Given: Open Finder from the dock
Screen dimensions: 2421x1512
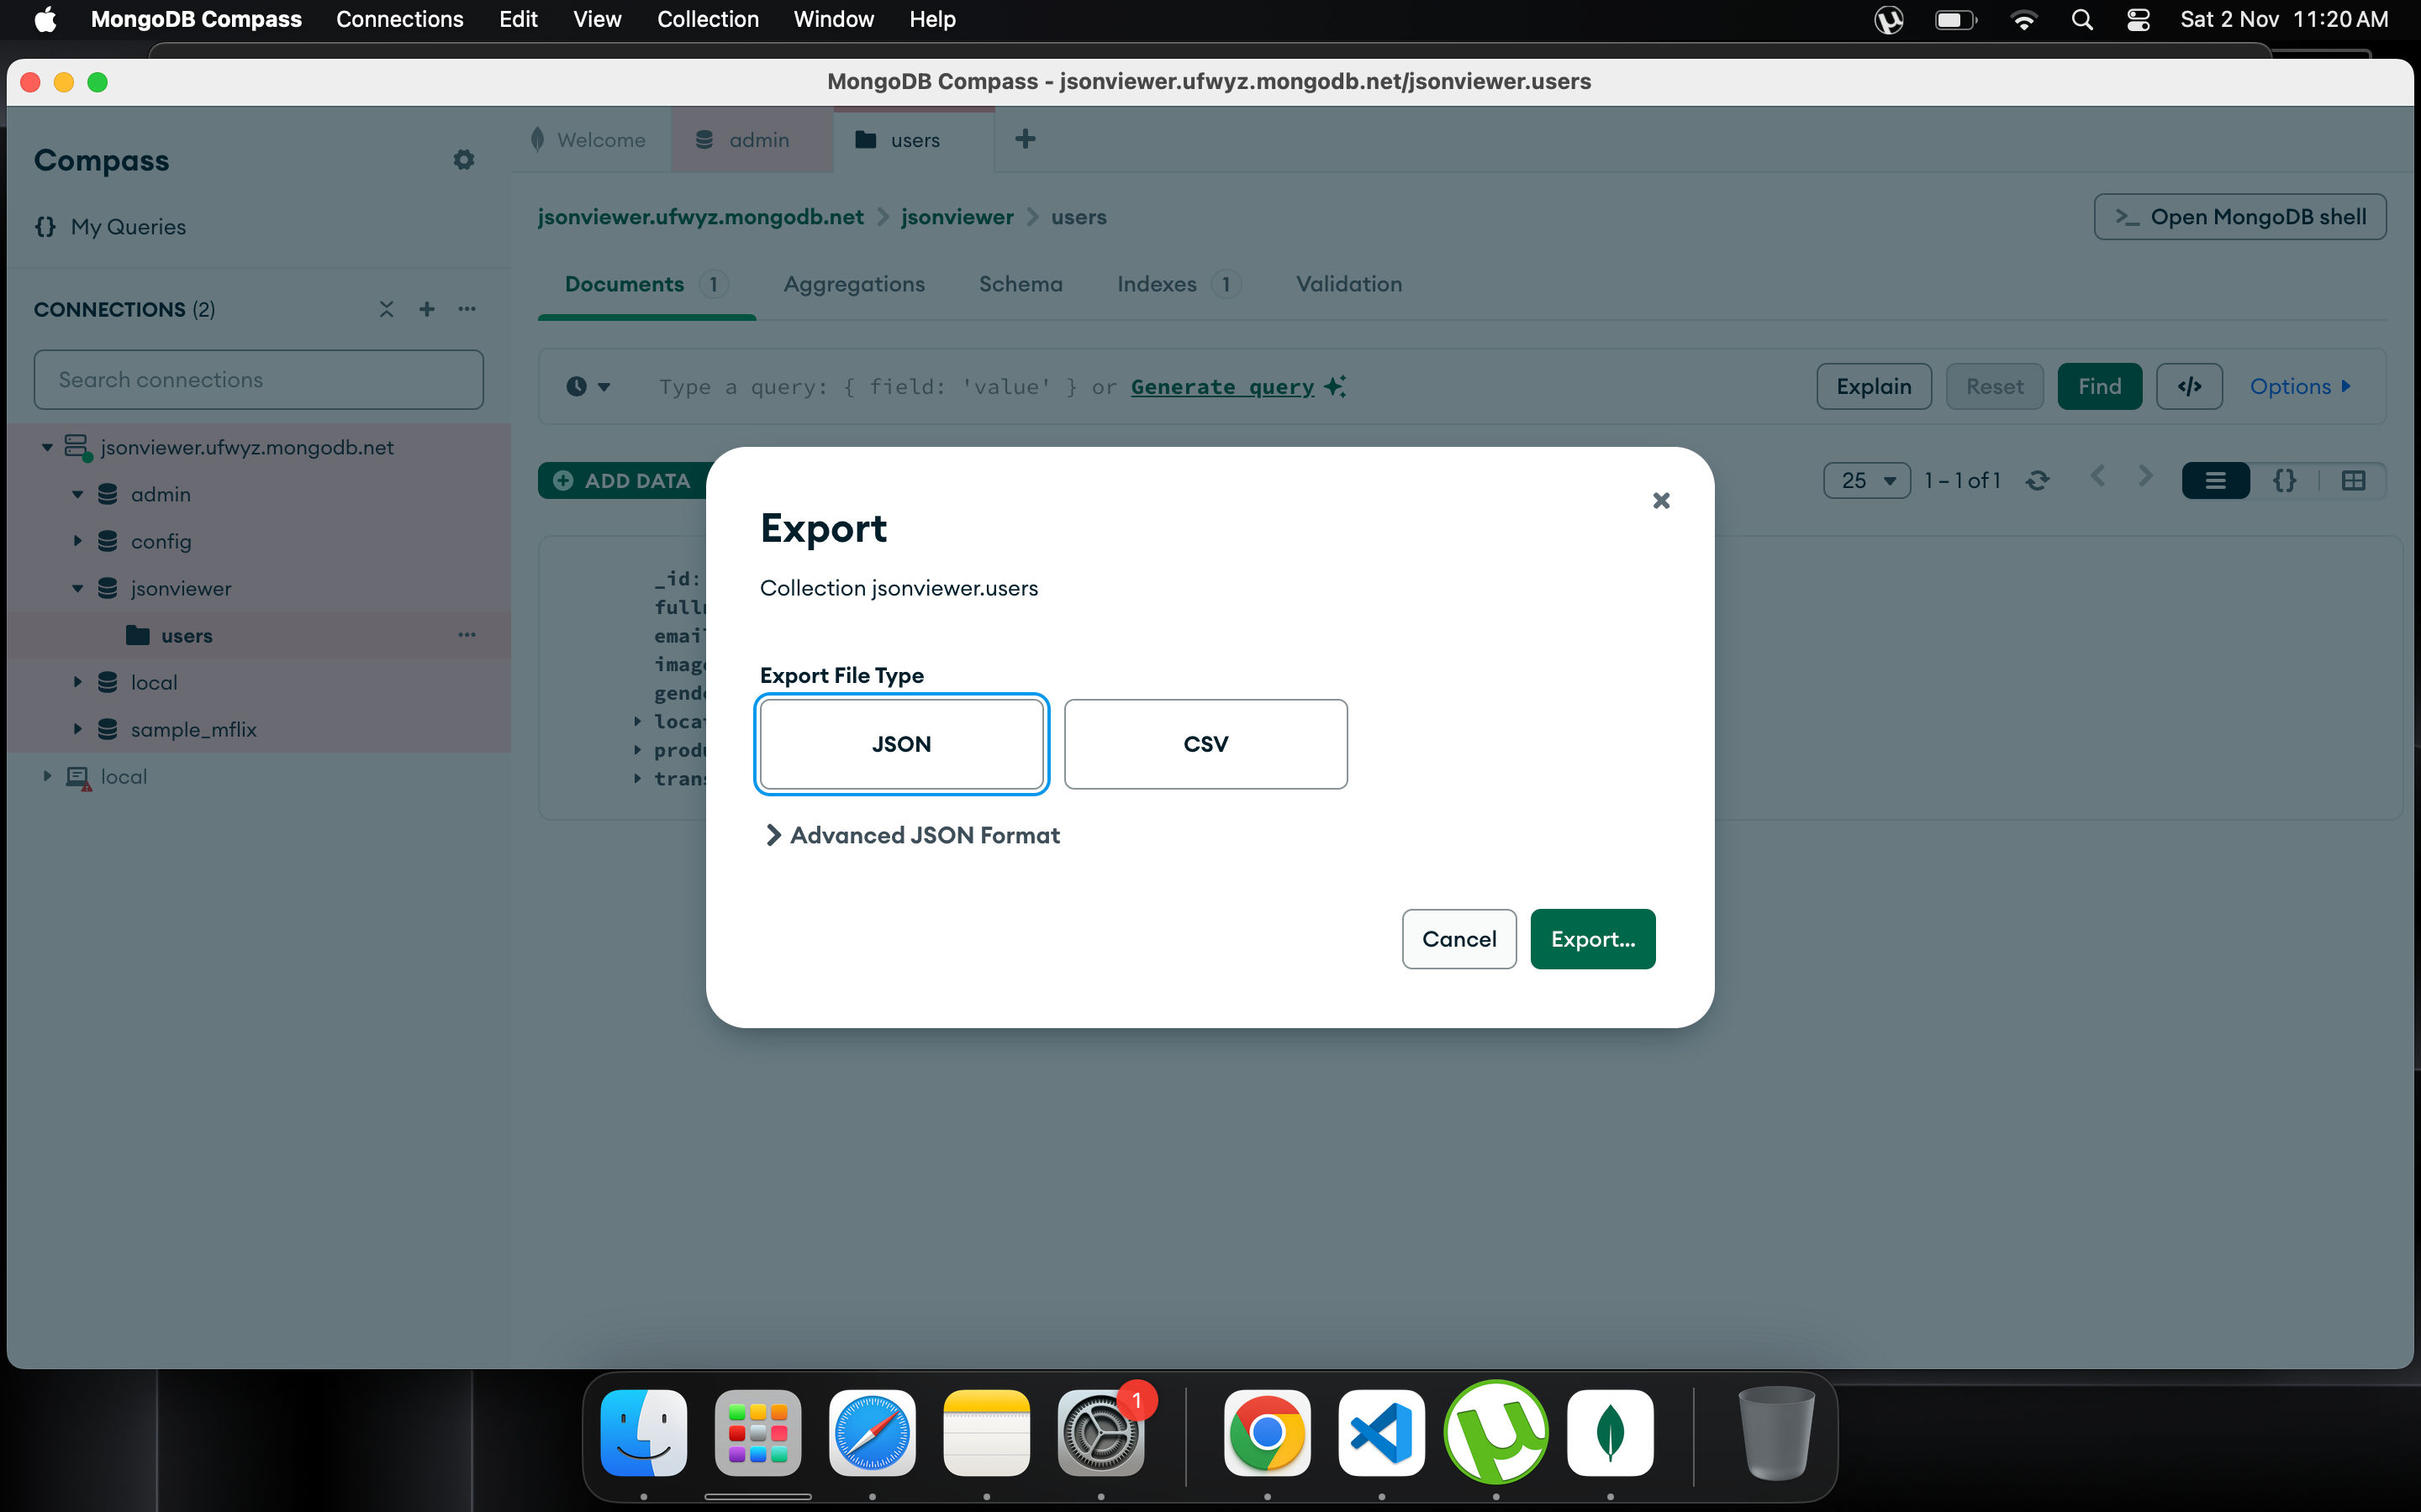Looking at the screenshot, I should tap(643, 1433).
